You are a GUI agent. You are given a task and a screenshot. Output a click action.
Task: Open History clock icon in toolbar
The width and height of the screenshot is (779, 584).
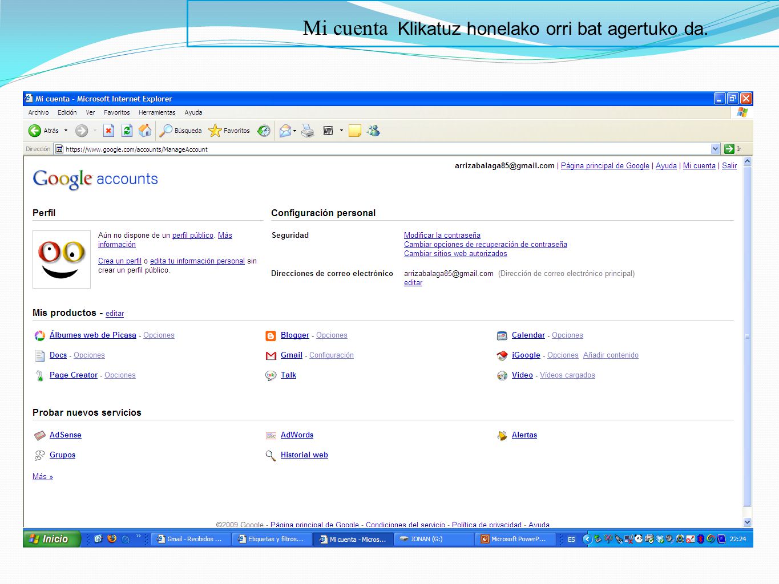264,131
